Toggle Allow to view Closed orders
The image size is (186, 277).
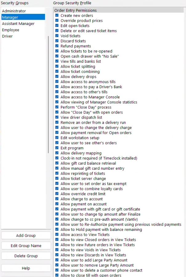(x=57, y=239)
